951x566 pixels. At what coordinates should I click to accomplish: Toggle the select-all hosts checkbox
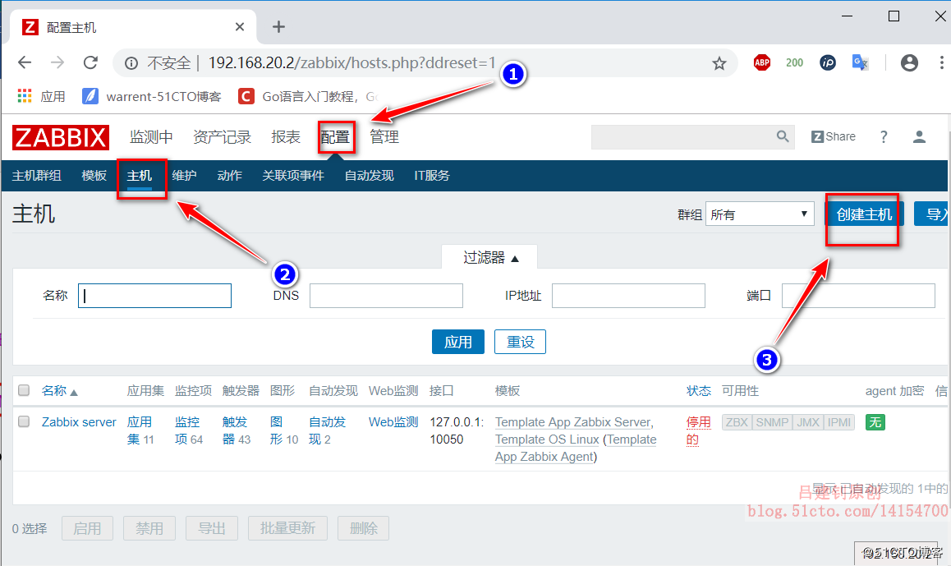(24, 390)
